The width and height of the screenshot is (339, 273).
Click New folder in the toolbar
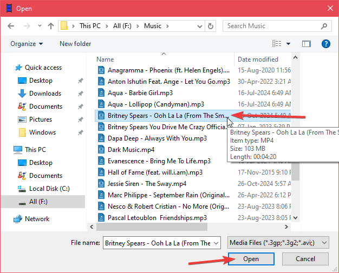click(x=75, y=44)
